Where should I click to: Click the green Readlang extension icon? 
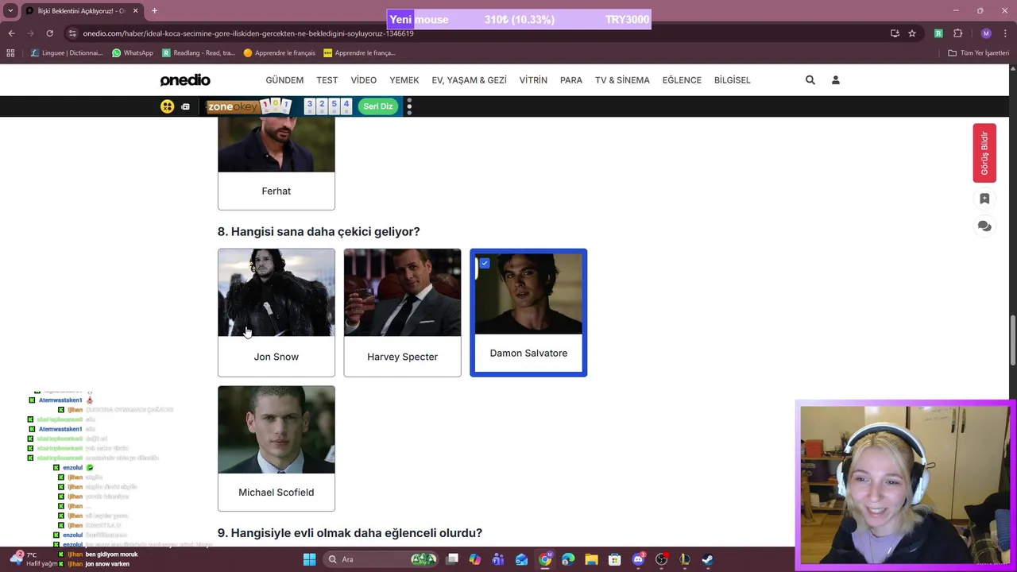coord(938,33)
